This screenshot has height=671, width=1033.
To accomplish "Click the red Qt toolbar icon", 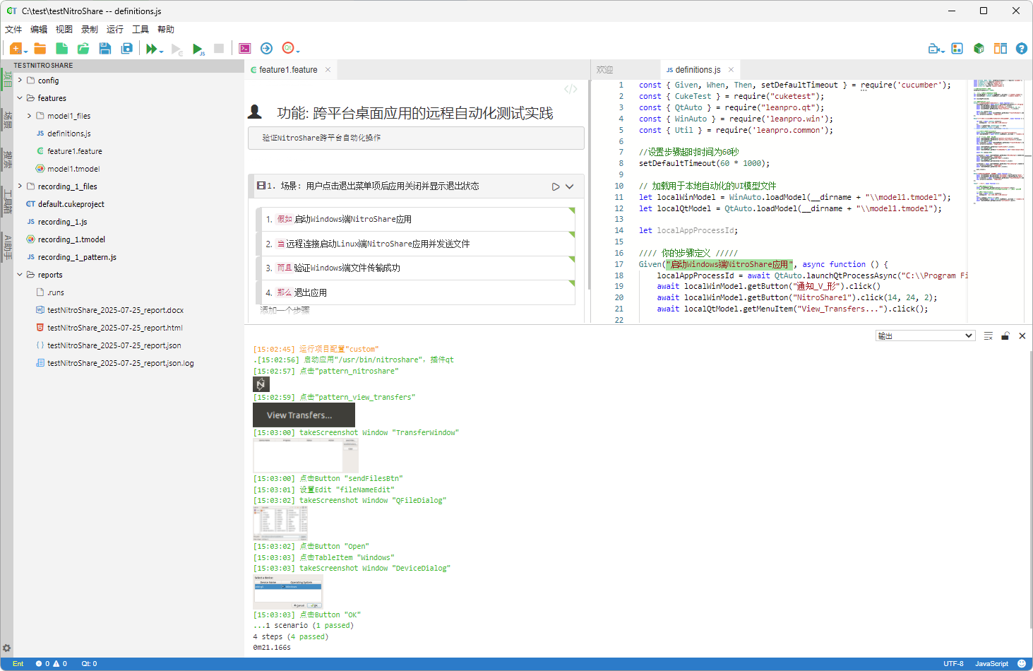I will click(x=288, y=48).
